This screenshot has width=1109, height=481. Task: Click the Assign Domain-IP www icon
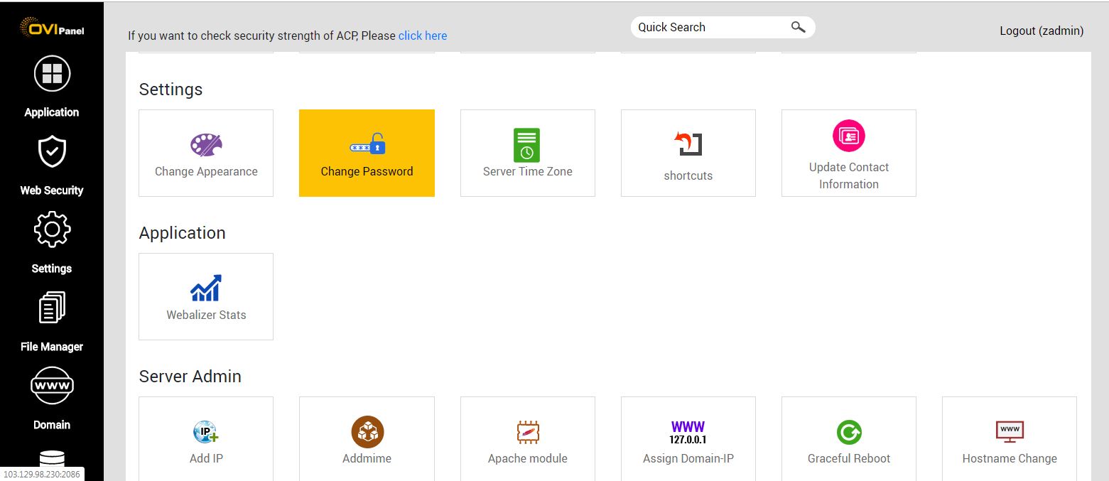tap(688, 432)
